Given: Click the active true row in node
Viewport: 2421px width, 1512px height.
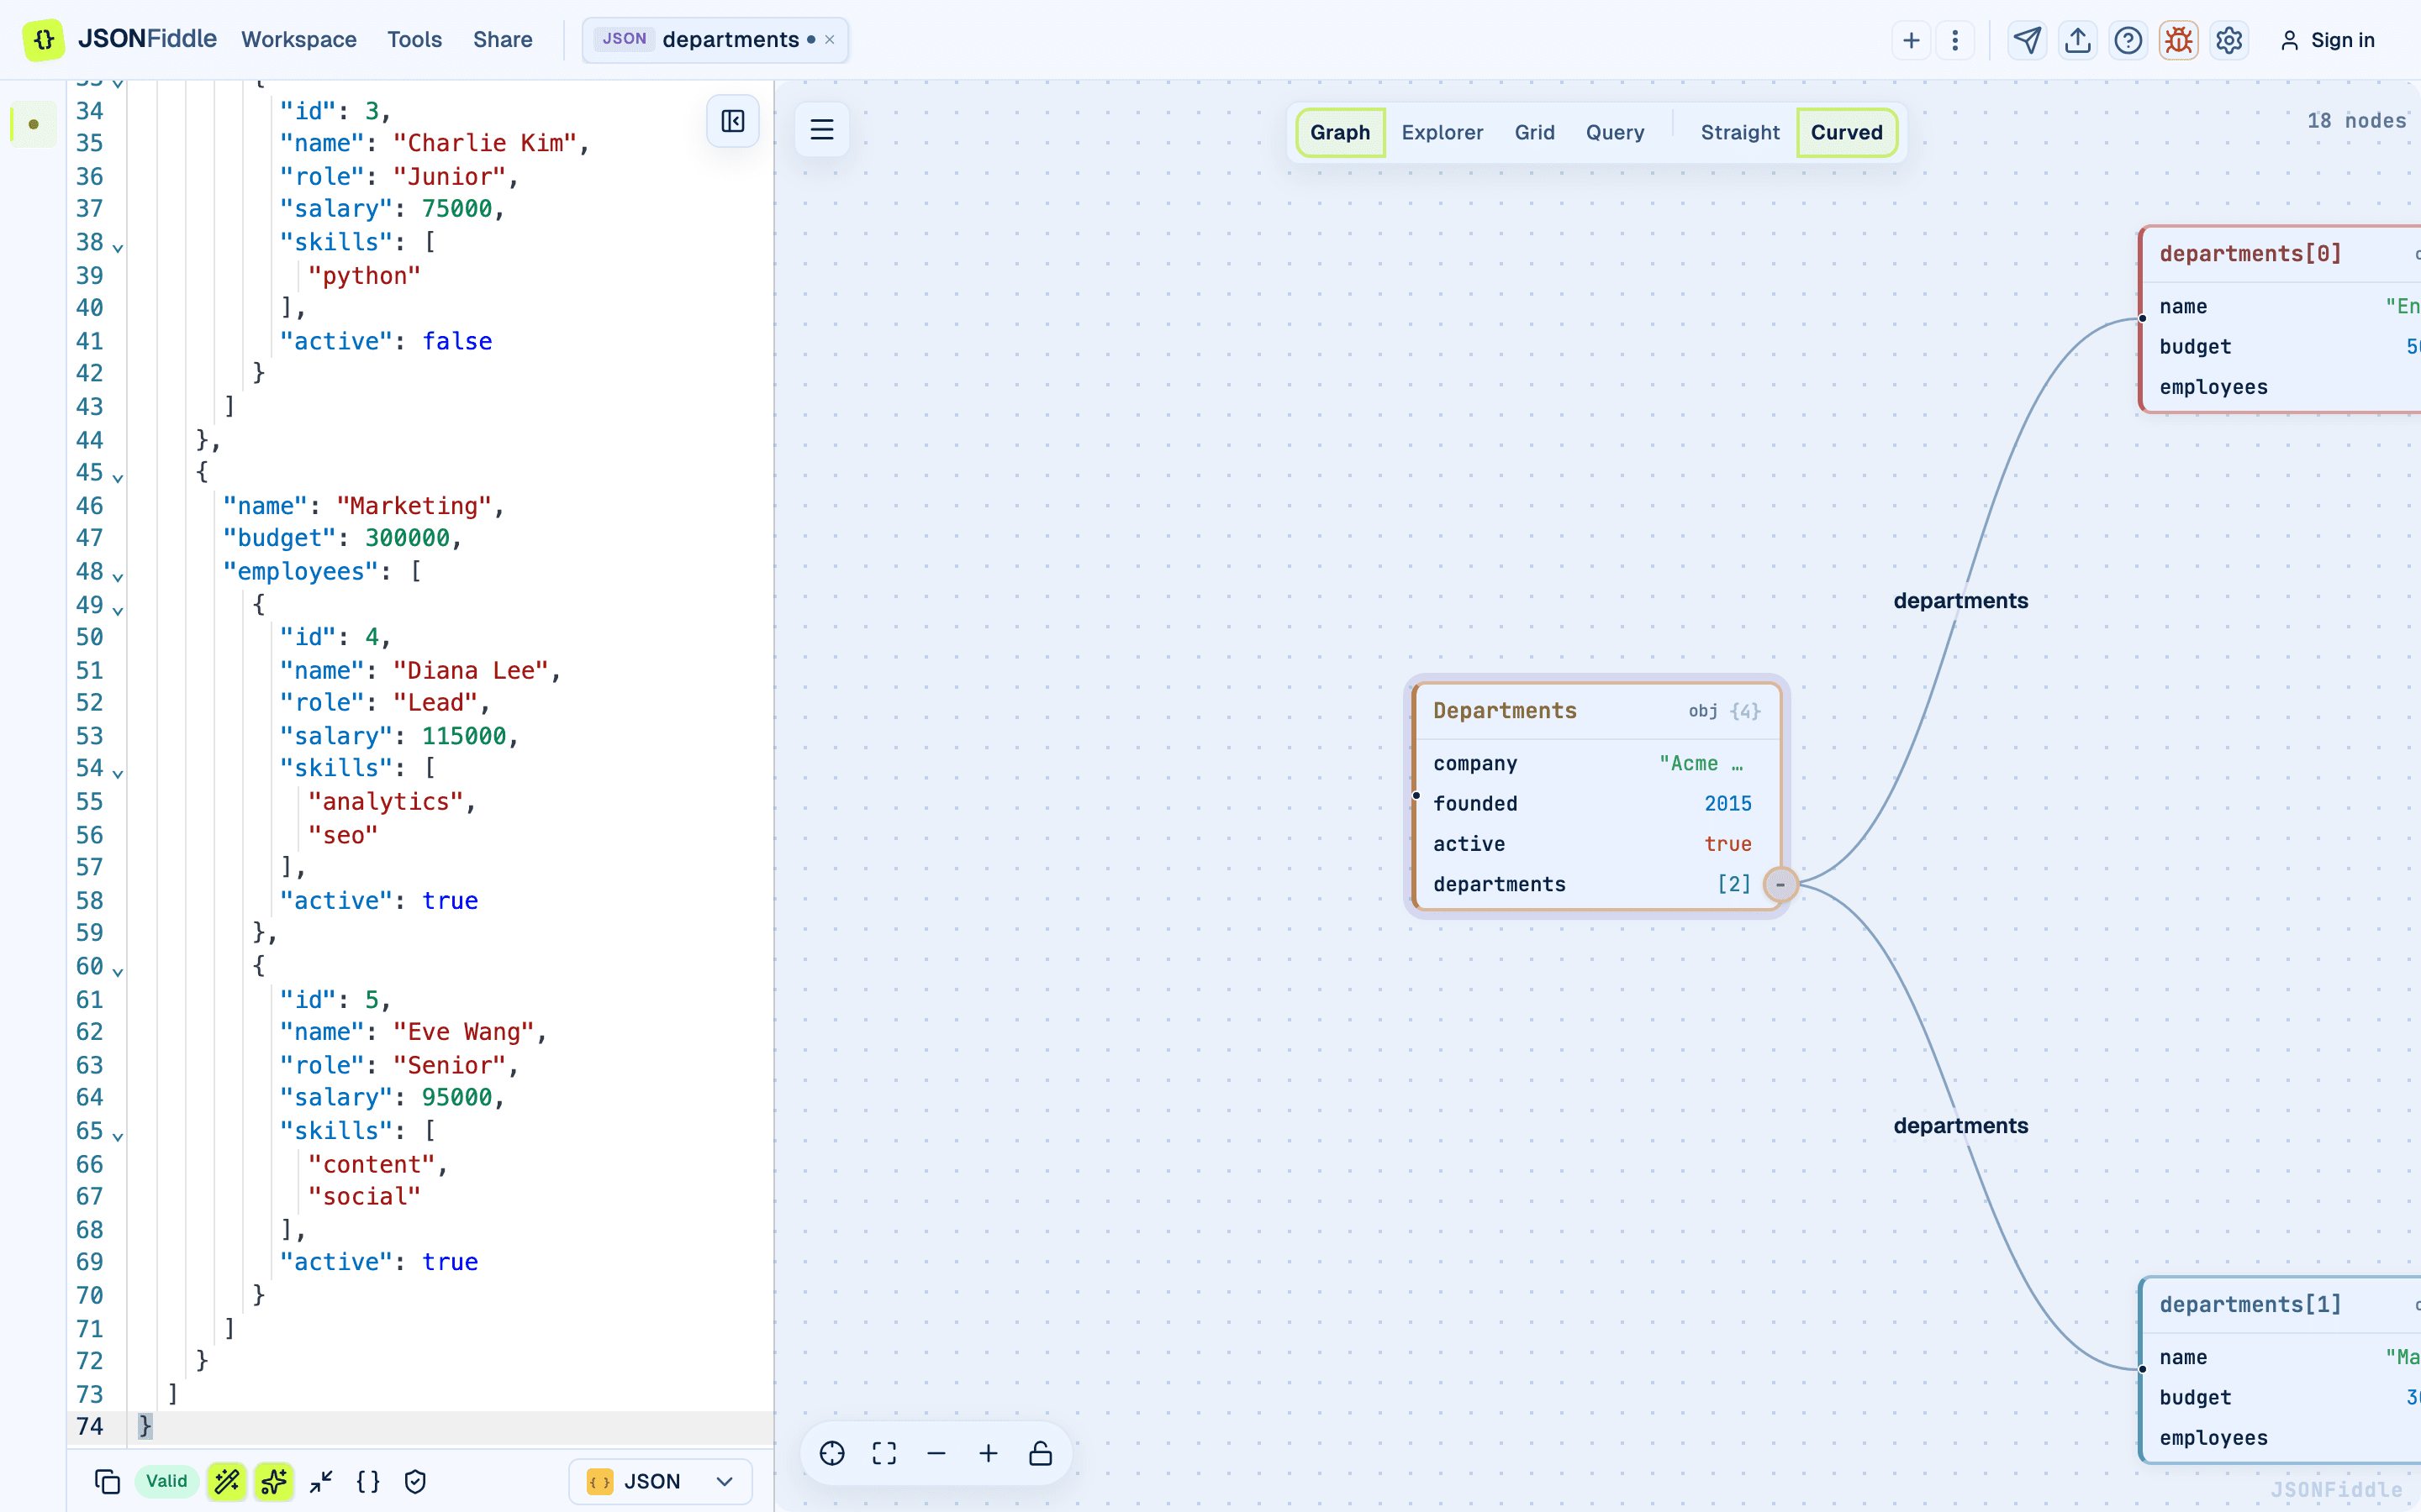Looking at the screenshot, I should click(x=1596, y=844).
